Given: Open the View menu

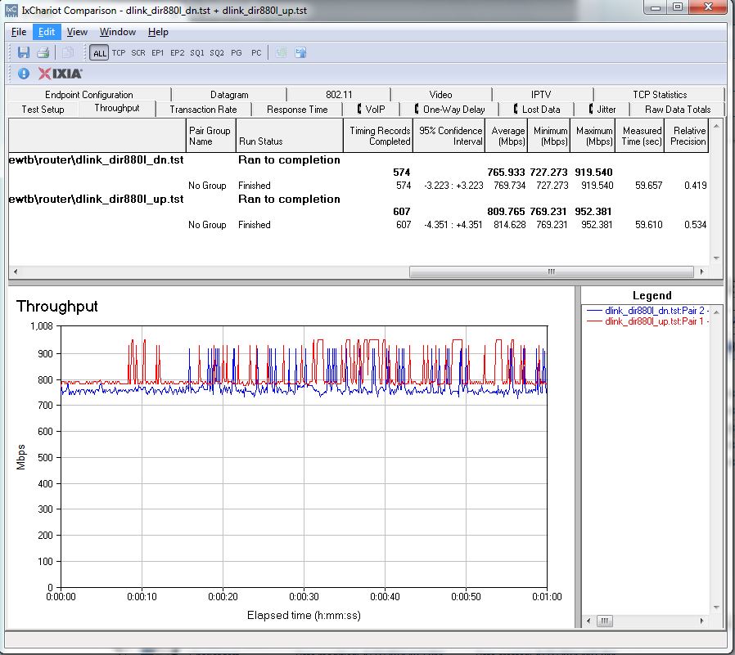Looking at the screenshot, I should point(77,32).
